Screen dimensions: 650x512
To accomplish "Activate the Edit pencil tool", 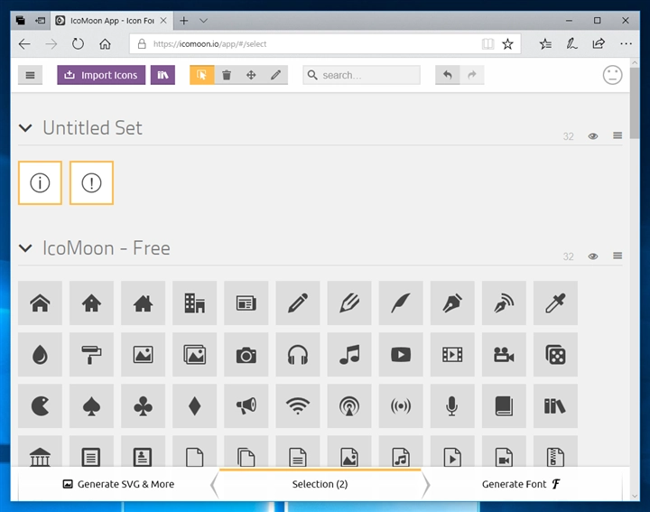I will point(275,75).
